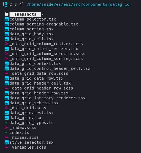Click the TSX icon beside column_selector.tsx

(7, 19)
